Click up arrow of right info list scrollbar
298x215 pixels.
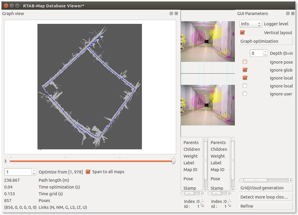(x=233, y=139)
